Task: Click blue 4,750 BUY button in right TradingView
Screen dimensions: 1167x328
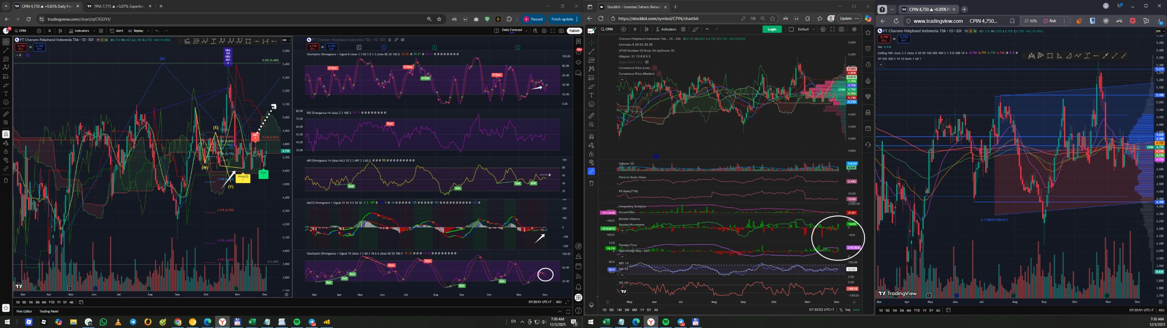Action: click(903, 39)
